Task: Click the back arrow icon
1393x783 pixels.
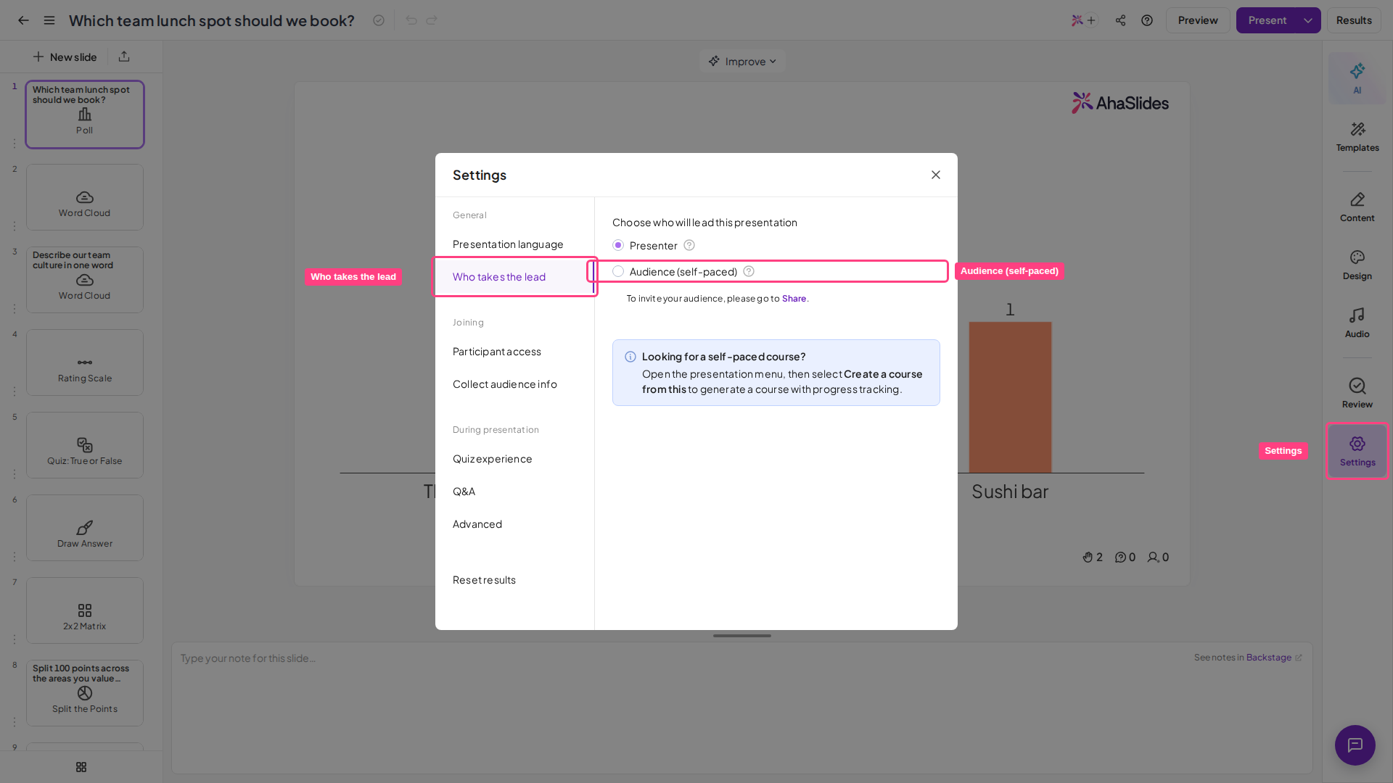Action: (23, 20)
